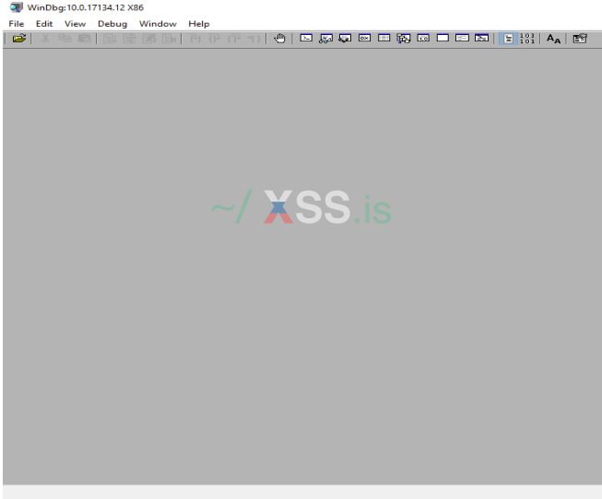The height and width of the screenshot is (499, 602).
Task: Open the Scratch Pad blank window icon
Action: point(443,38)
